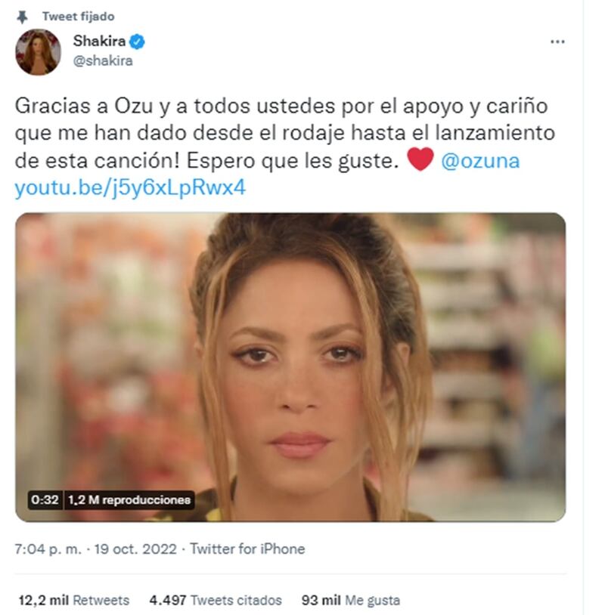Click the 0:32 video duration badge
Screen dimensions: 605x615
click(x=45, y=500)
